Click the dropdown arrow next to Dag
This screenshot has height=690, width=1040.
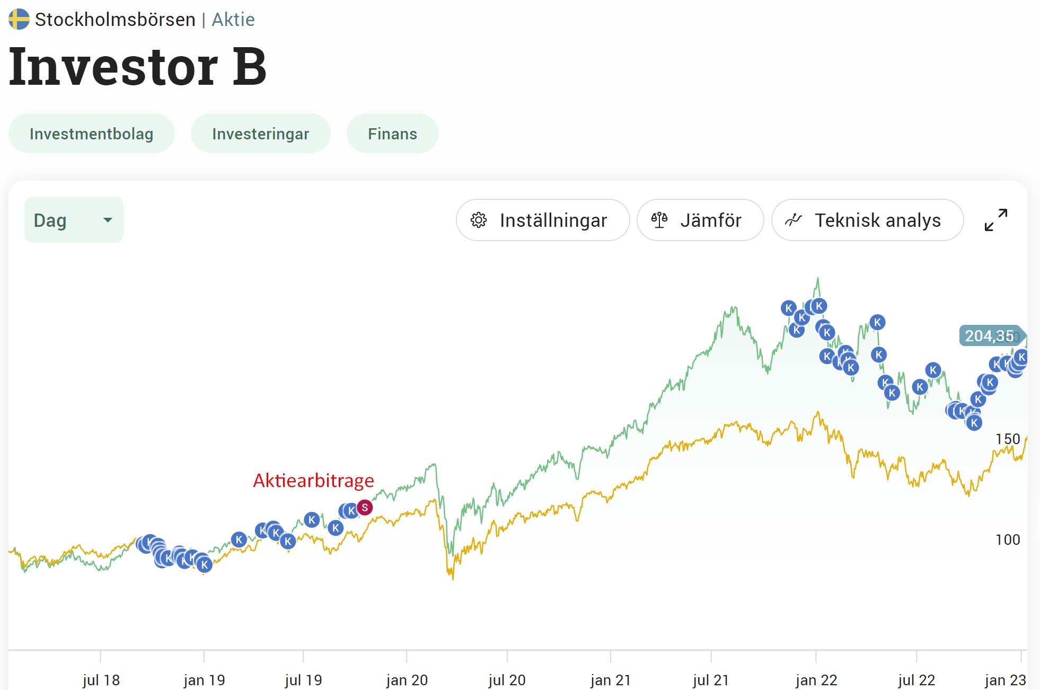[x=108, y=220]
